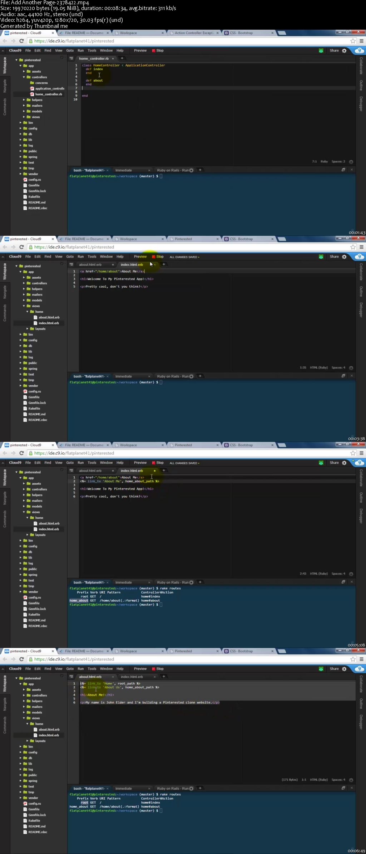Click plus beside the home_controller.rb editor tab
366x854 pixels.
122,58
